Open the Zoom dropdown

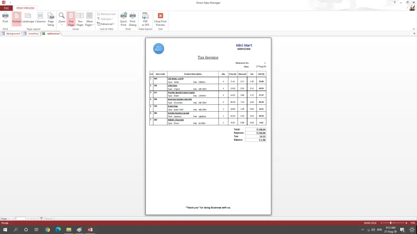tap(62, 18)
